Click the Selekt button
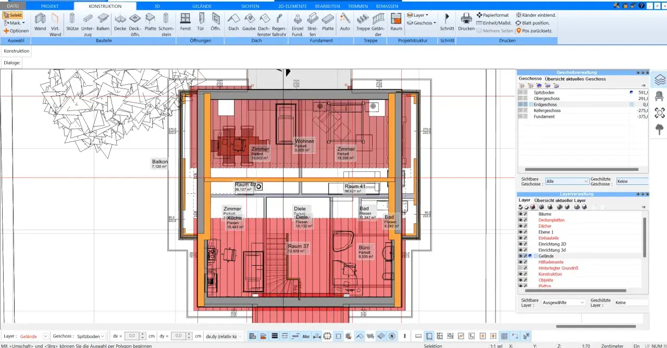667x348 pixels. click(x=13, y=15)
